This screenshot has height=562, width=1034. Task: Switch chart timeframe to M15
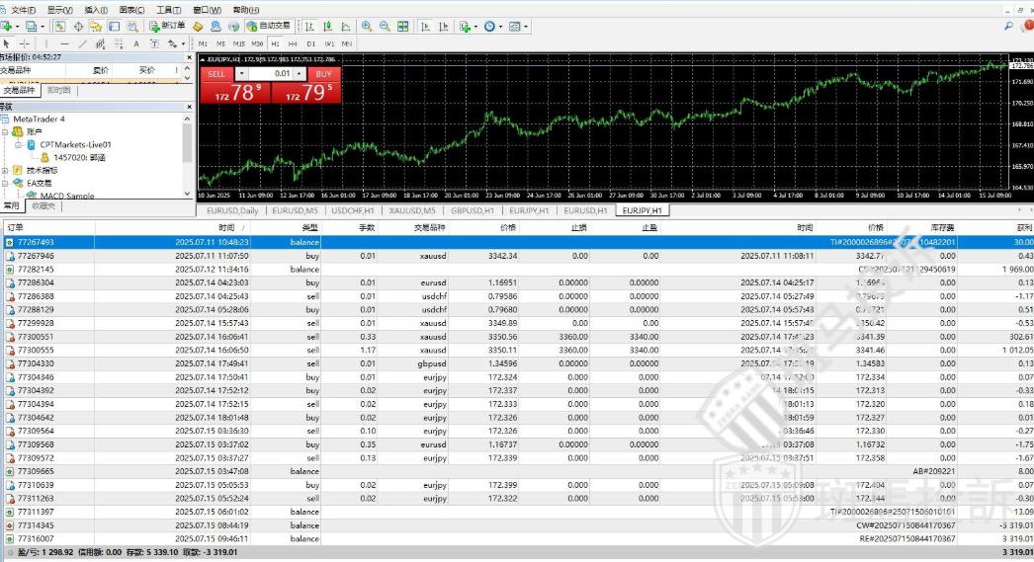tap(238, 43)
